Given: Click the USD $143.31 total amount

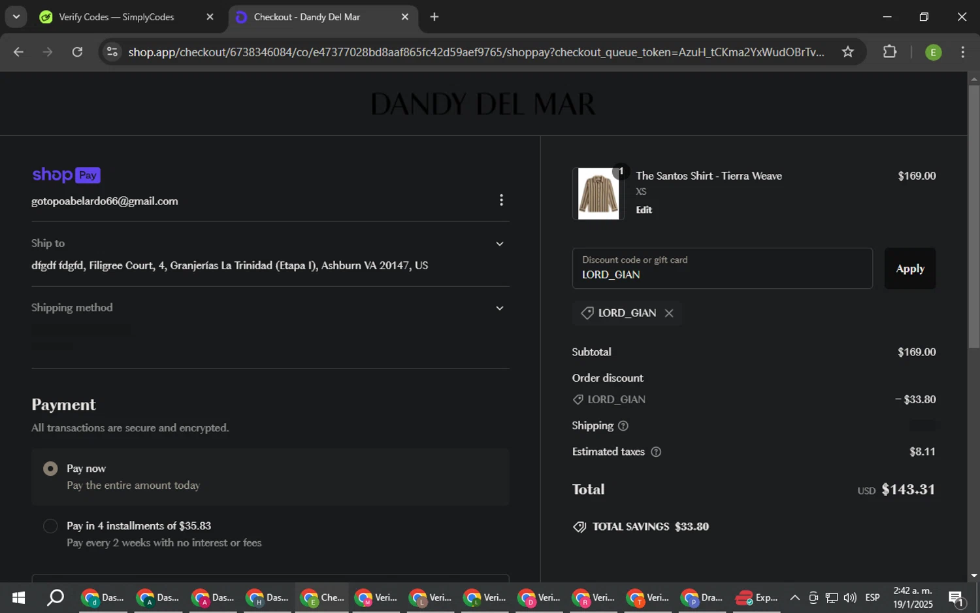Looking at the screenshot, I should point(896,489).
